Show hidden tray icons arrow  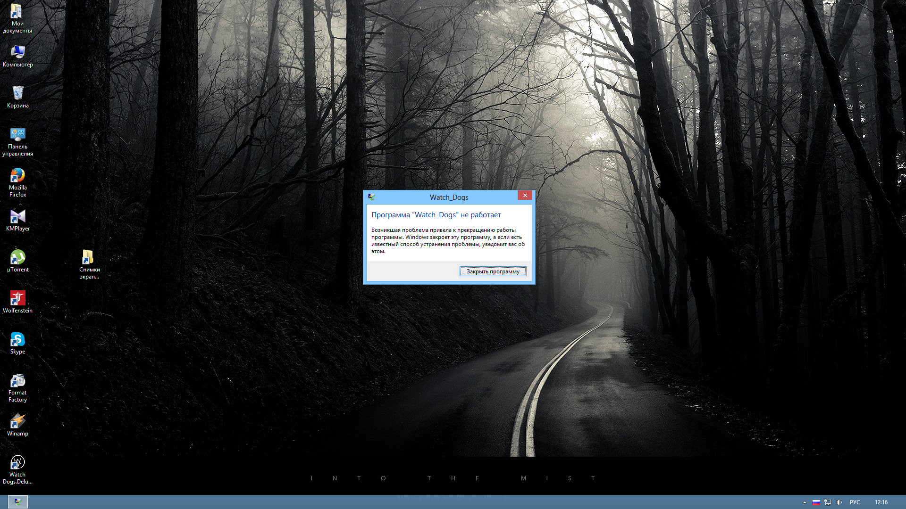[x=805, y=502]
